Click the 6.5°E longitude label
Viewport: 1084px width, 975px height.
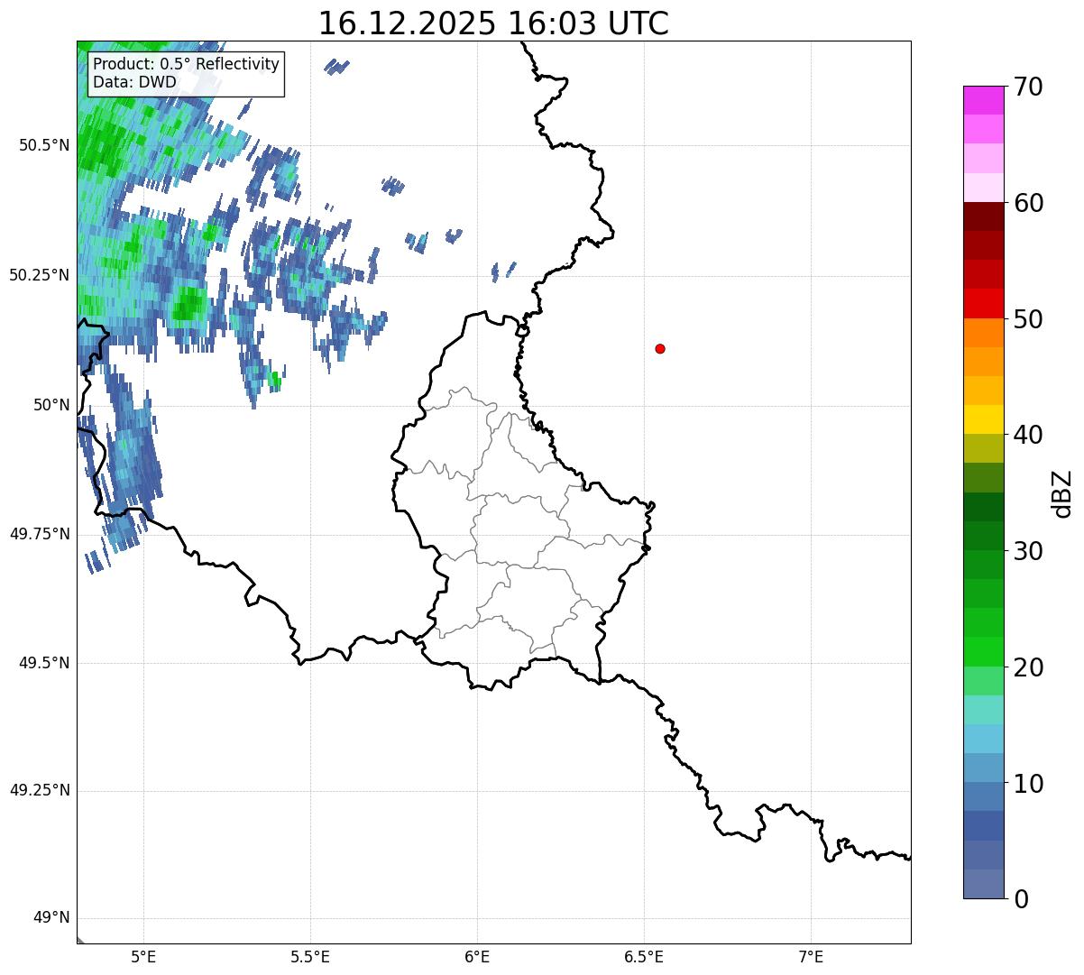click(x=644, y=957)
